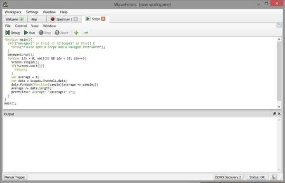The image size is (285, 183).
Task: Click the 'function main(){' line
Action: coord(18,39)
